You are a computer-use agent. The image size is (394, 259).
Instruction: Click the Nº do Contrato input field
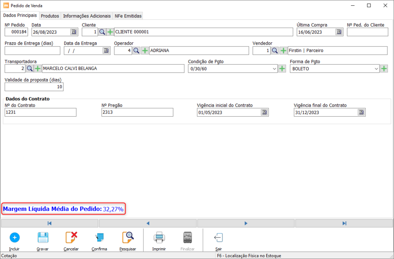[x=40, y=112]
